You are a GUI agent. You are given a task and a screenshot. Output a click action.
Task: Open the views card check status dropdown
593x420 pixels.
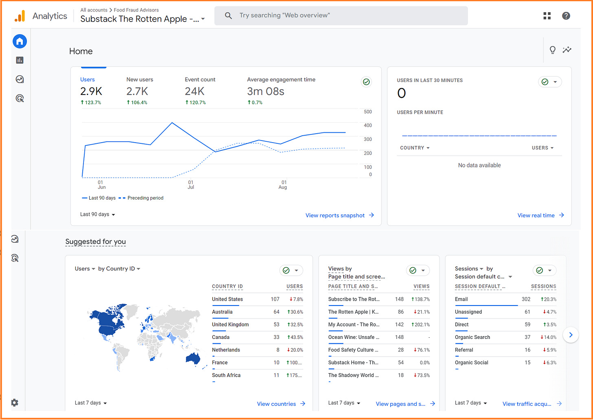click(418, 270)
